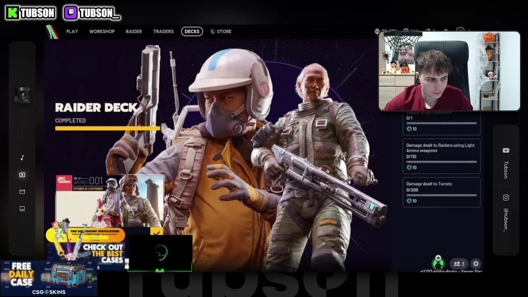Click the server name text at bottom right

pos(451,271)
